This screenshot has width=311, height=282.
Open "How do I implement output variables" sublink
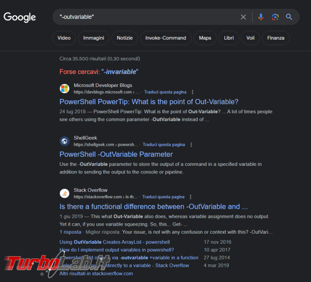coord(117,250)
